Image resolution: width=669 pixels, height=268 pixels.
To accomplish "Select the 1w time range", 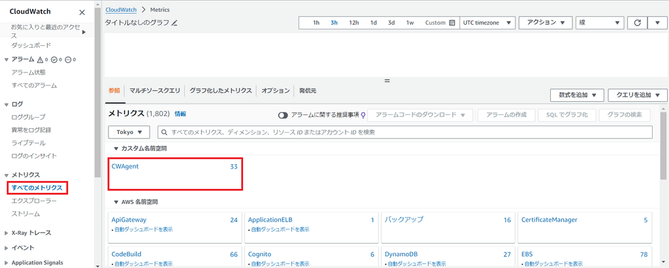I will [410, 23].
